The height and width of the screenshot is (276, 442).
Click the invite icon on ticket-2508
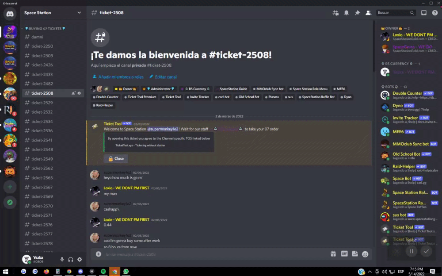click(x=73, y=93)
